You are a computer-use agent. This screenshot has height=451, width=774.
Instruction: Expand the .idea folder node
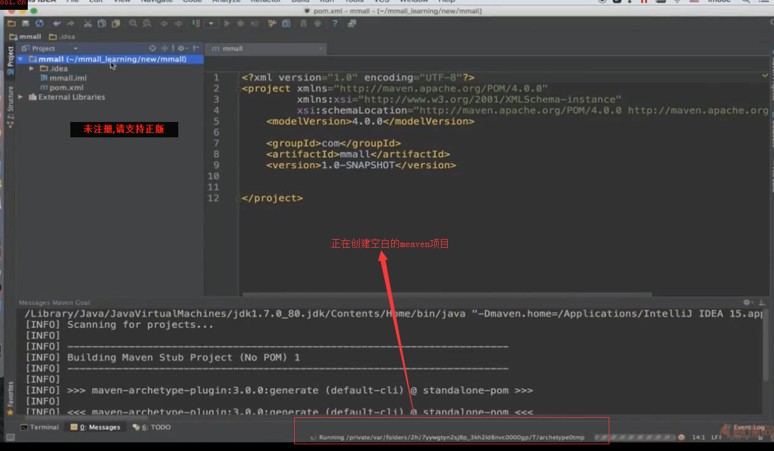pos(31,68)
